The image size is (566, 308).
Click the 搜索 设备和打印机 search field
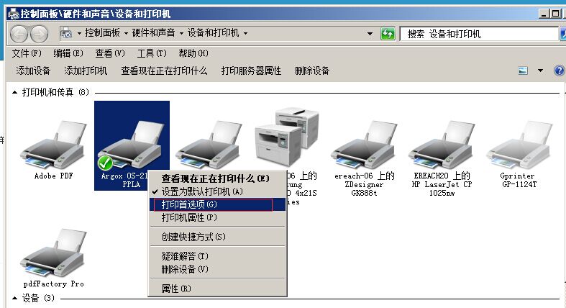(x=479, y=34)
